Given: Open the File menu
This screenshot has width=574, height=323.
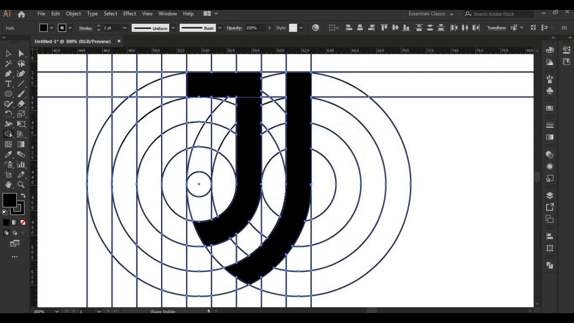Looking at the screenshot, I should click(x=41, y=14).
